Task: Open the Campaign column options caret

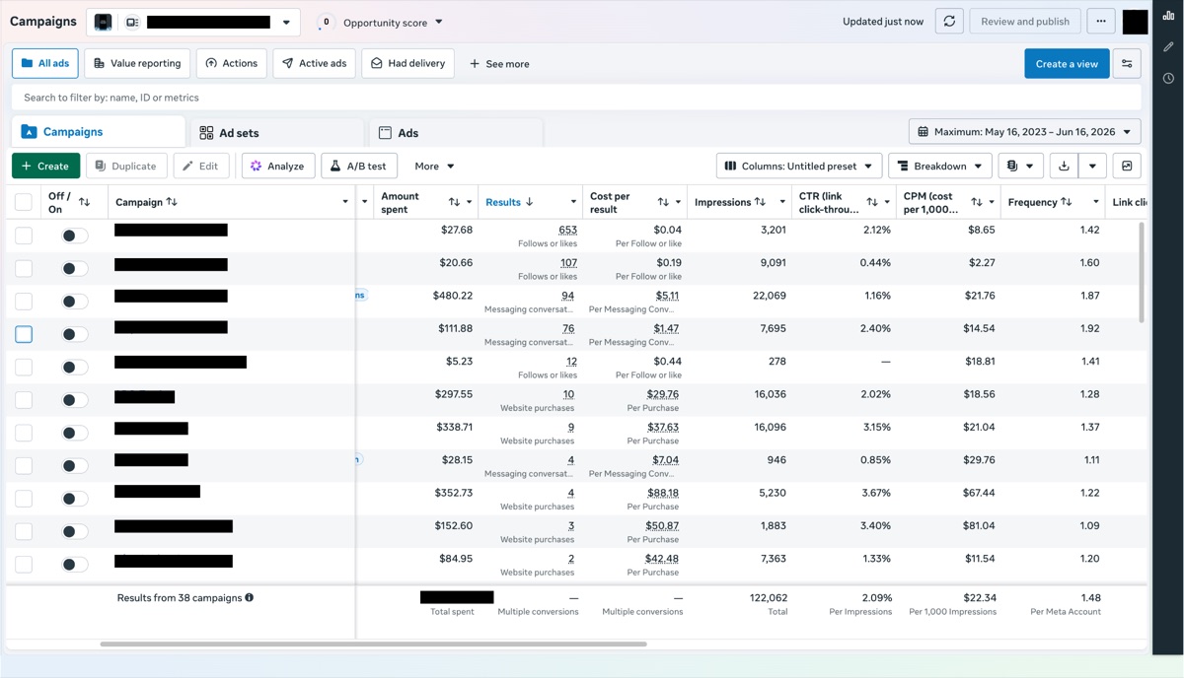Action: [345, 202]
